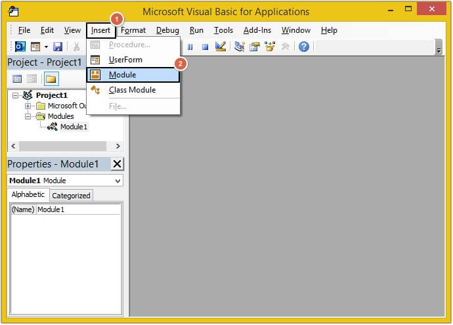Open the Add-Ins menu

pyautogui.click(x=257, y=30)
